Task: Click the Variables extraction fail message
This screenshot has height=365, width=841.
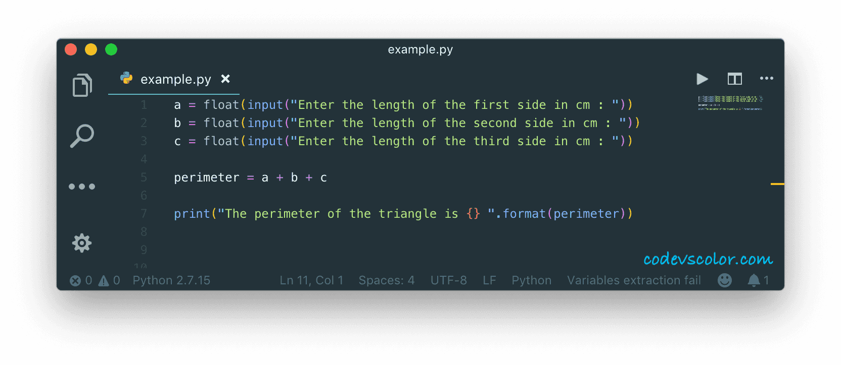Action: (x=634, y=280)
